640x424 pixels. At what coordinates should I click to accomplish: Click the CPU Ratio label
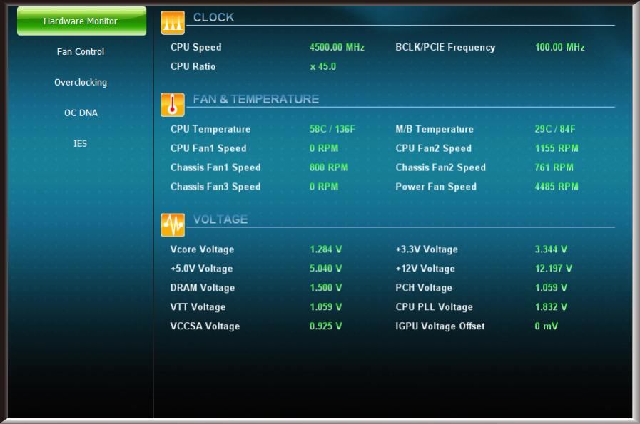(x=193, y=66)
